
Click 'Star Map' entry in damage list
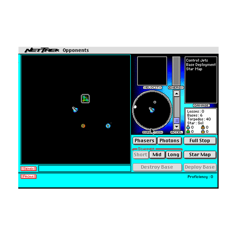(194, 69)
